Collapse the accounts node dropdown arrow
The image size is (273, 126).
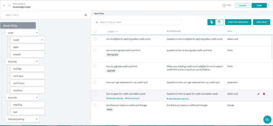click(37, 98)
